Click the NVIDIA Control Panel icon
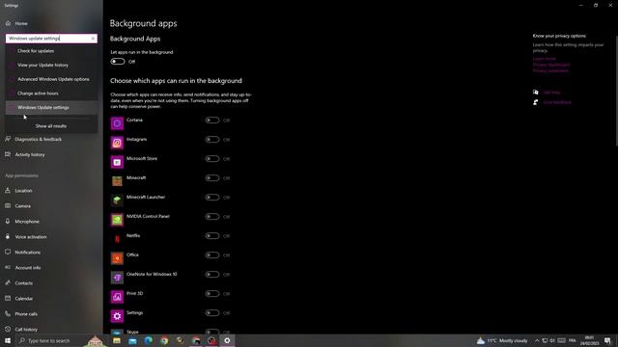The height and width of the screenshot is (347, 618). 117,220
